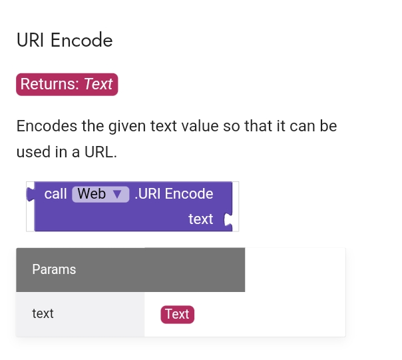Click the blank gray header cell beside Params
This screenshot has width=402, height=360.
click(194, 269)
